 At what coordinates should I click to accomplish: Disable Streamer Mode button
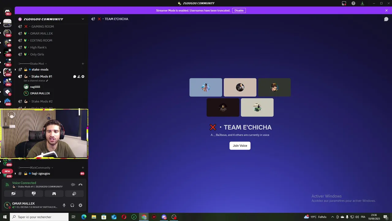239,10
